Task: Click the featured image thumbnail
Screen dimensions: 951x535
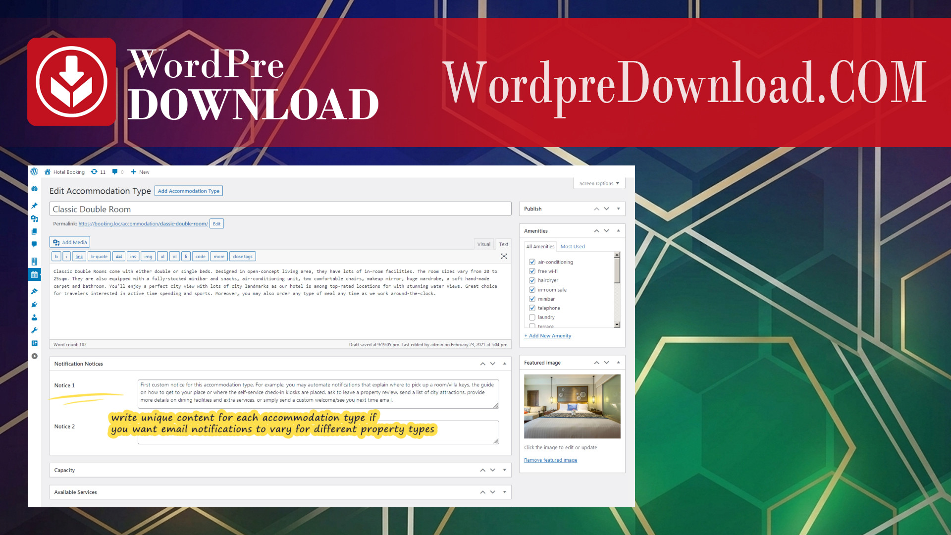Action: tap(572, 406)
